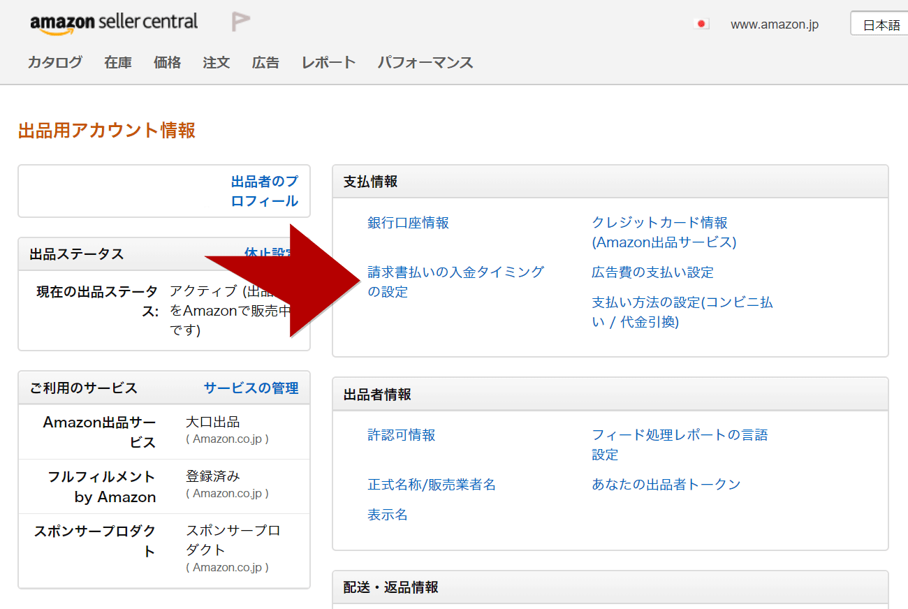Open 請求書払いの入金タイミングの設定 link
This screenshot has height=609, width=908.
(455, 282)
